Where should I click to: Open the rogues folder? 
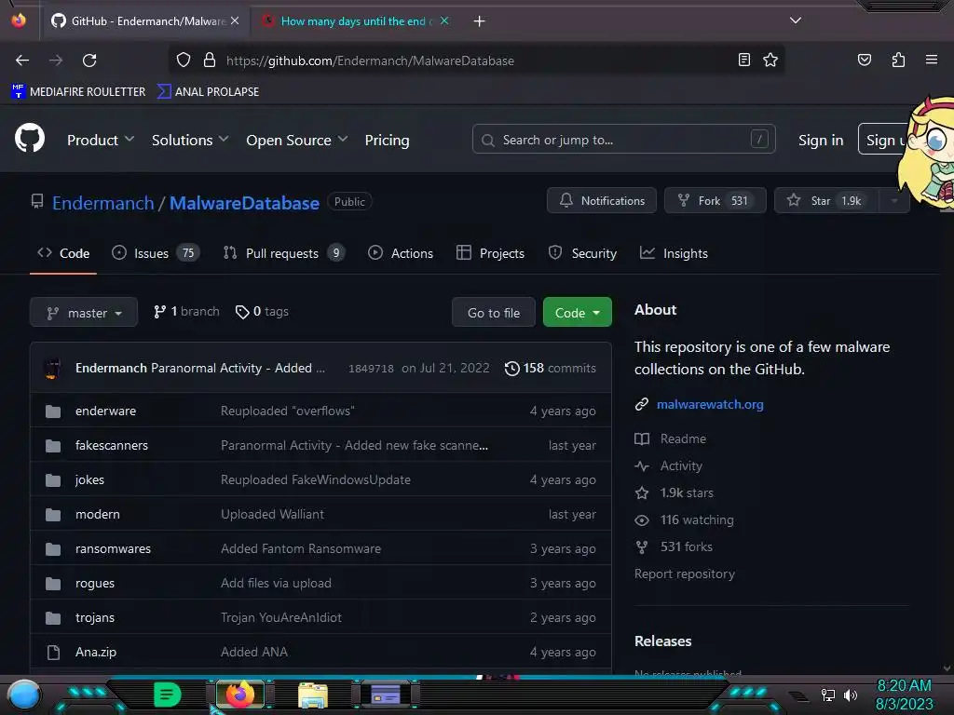coord(95,583)
